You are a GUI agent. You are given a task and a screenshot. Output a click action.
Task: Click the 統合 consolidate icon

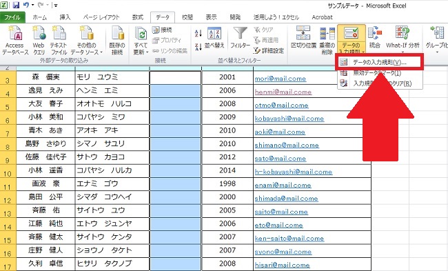tap(375, 37)
